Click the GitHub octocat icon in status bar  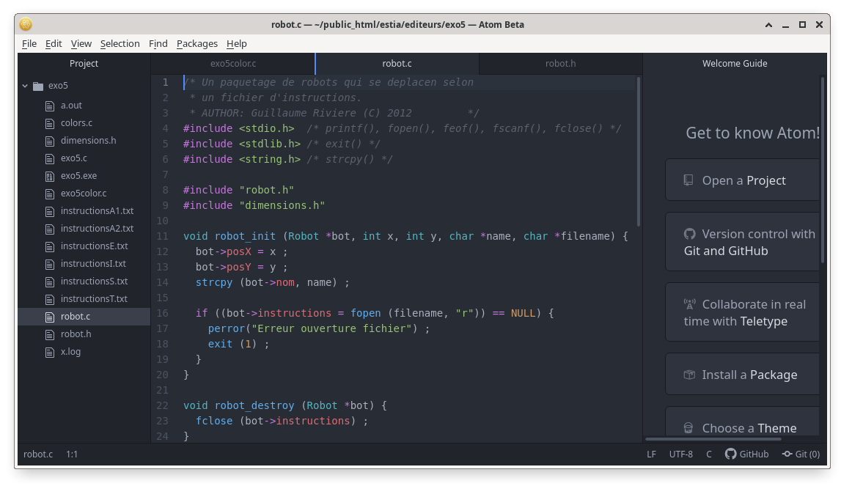[x=731, y=454]
